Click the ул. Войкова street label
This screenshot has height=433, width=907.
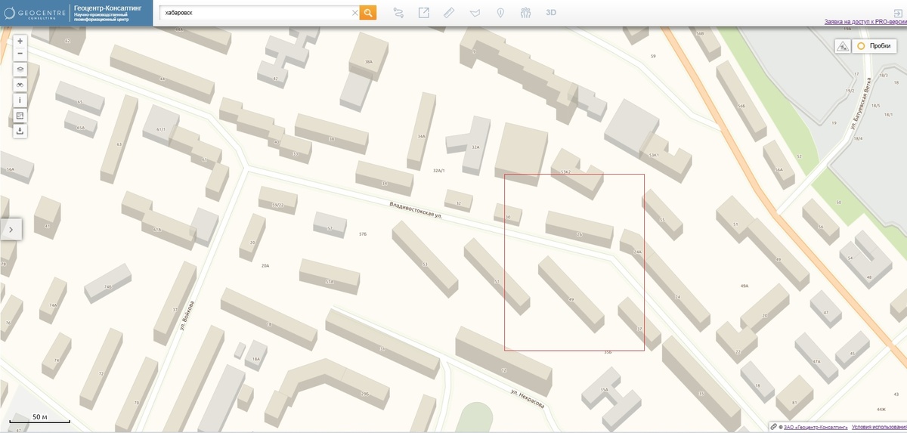coord(187,316)
